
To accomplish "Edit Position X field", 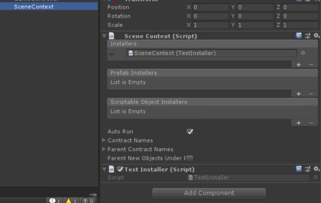I will pos(210,7).
